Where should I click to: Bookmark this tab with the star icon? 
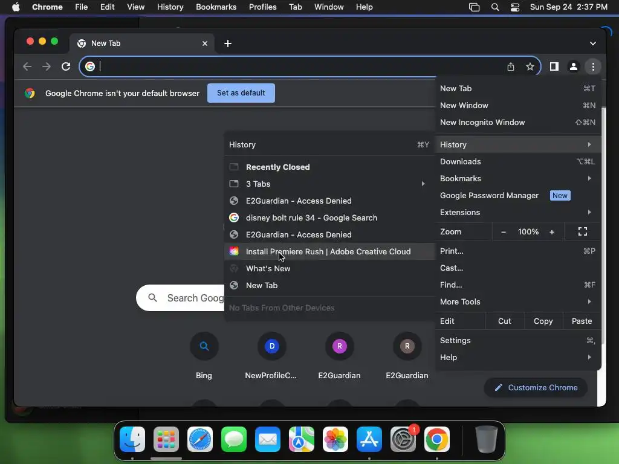click(x=530, y=66)
